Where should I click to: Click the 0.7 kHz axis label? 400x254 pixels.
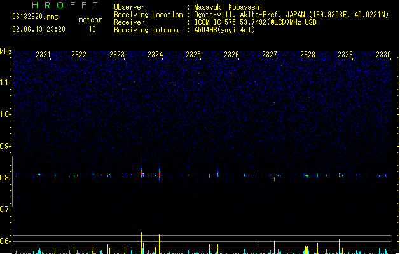pos(5,210)
